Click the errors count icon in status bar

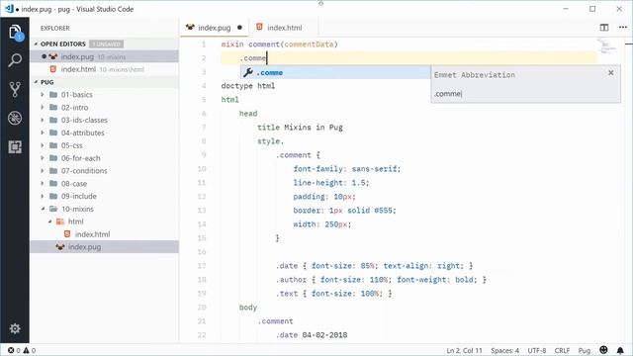11,350
